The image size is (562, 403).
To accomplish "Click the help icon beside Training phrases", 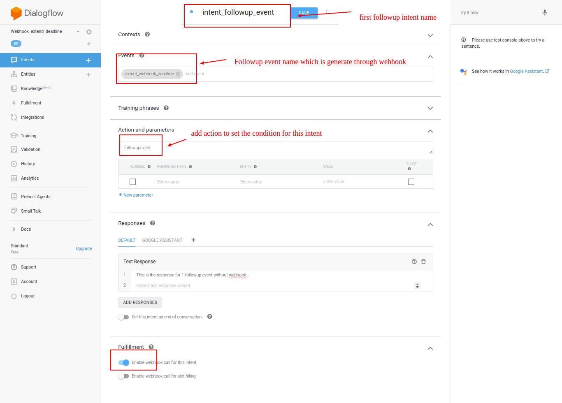I will coord(166,108).
